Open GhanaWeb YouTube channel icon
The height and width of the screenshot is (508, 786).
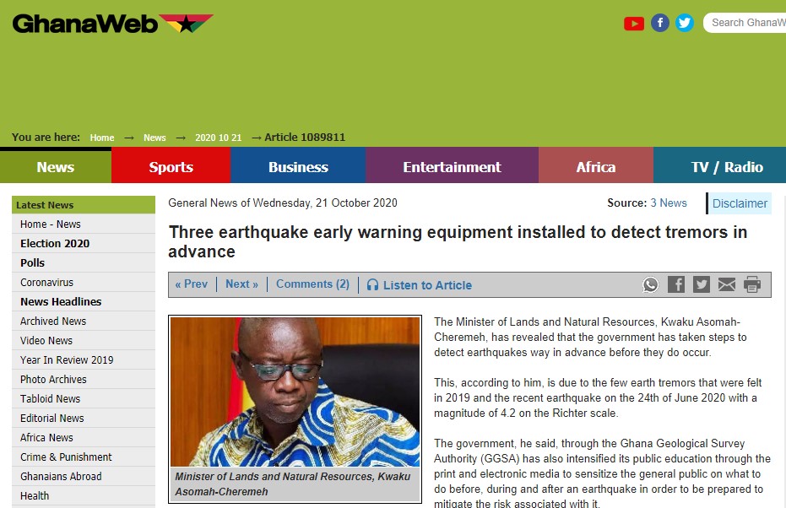coord(633,24)
